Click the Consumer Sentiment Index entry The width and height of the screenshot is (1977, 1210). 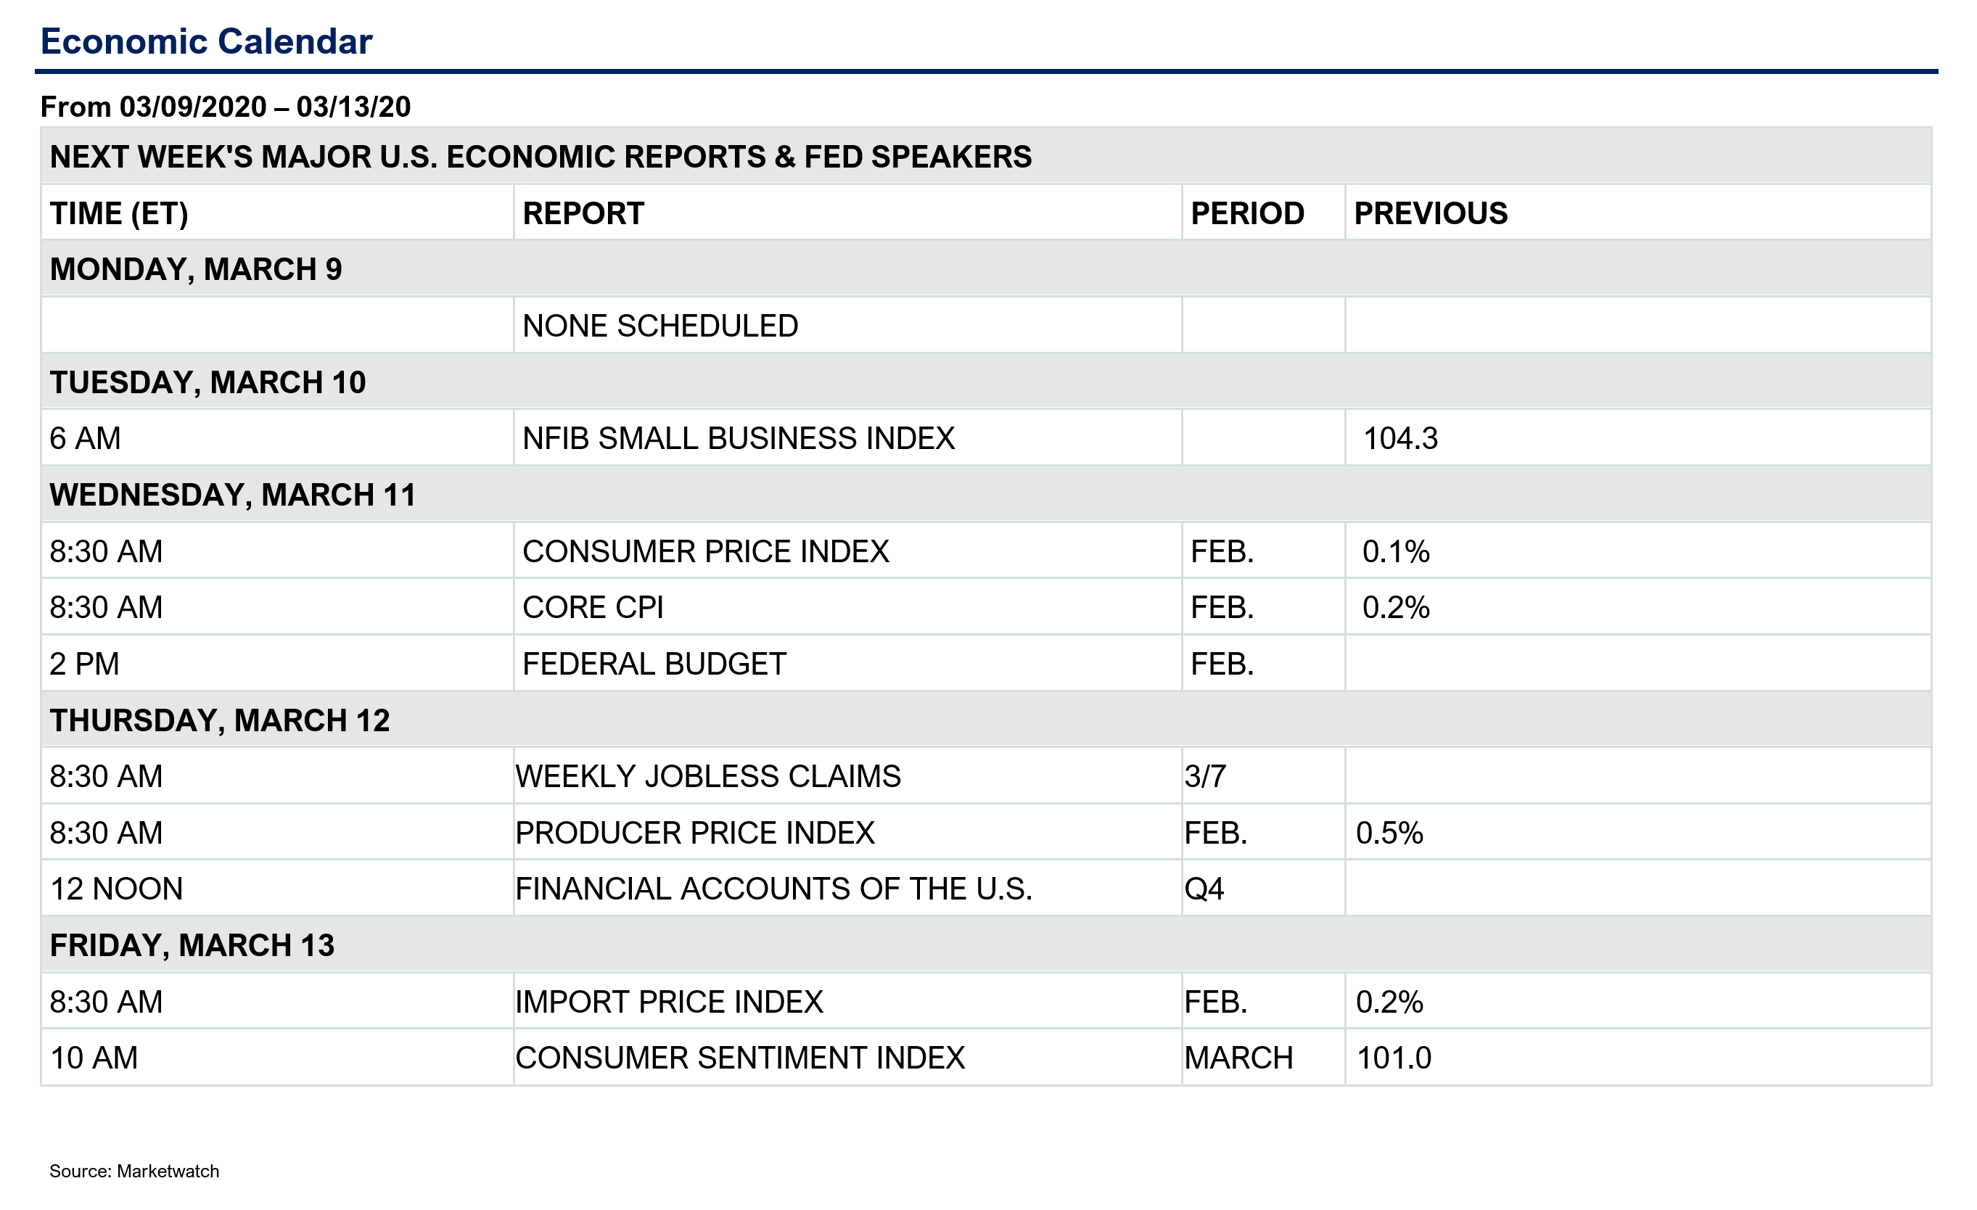[740, 1058]
